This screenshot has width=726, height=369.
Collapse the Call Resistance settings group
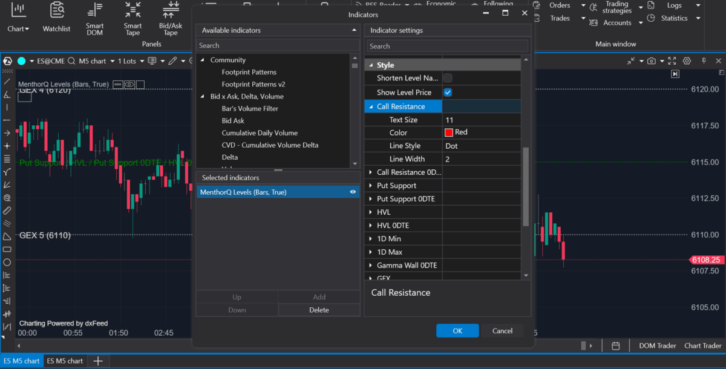[370, 106]
